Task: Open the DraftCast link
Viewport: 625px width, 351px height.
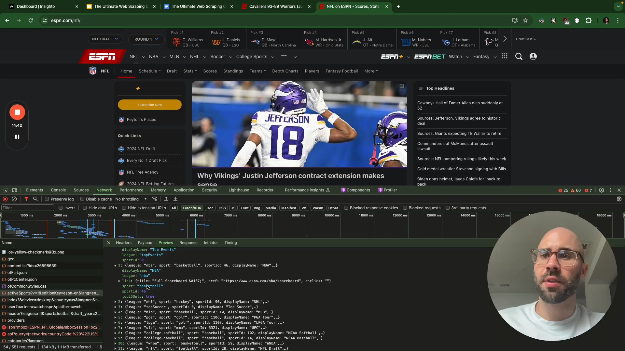Action: point(526,39)
